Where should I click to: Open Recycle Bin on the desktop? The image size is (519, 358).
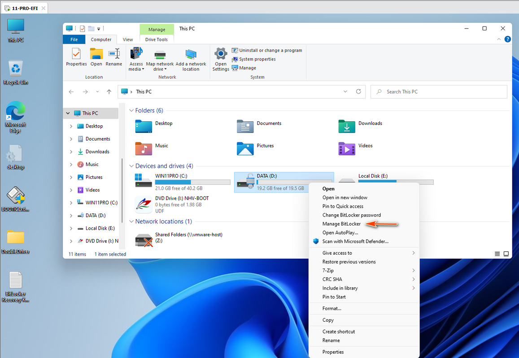(x=16, y=72)
